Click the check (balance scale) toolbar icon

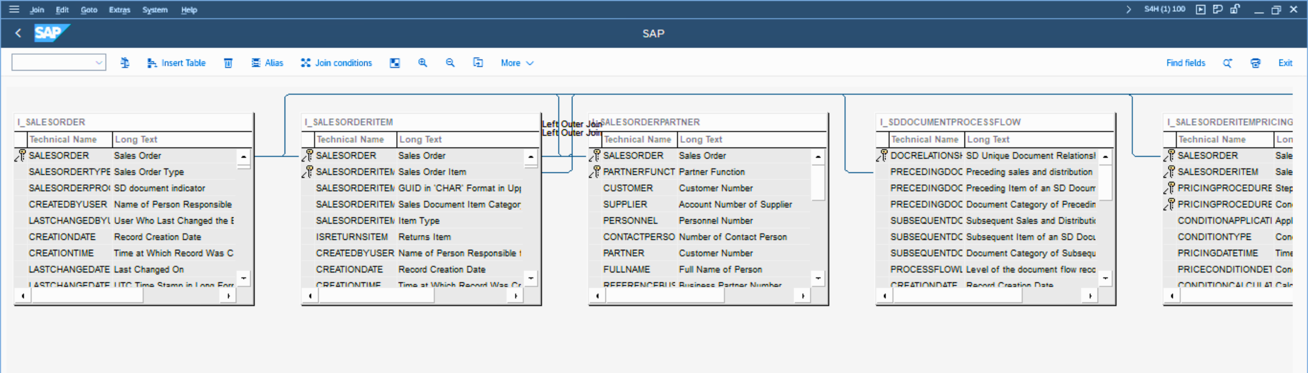[125, 63]
